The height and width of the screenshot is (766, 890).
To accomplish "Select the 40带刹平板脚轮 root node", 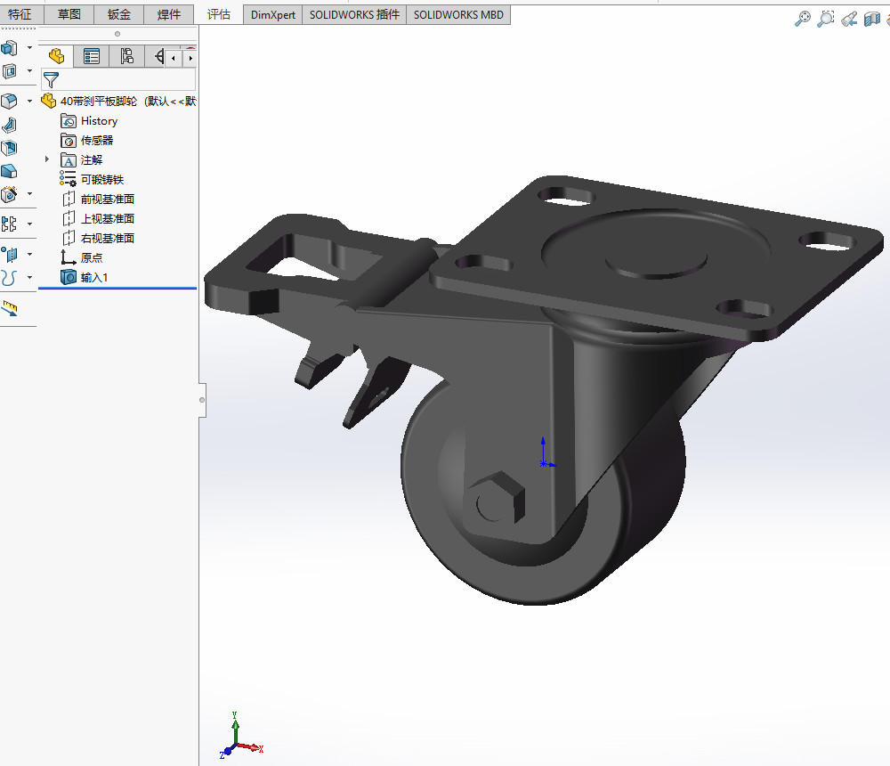I will [x=118, y=102].
